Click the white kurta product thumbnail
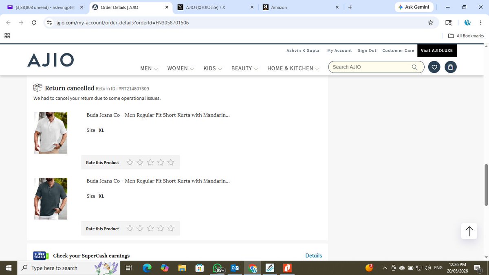The image size is (489, 275). pos(51,133)
